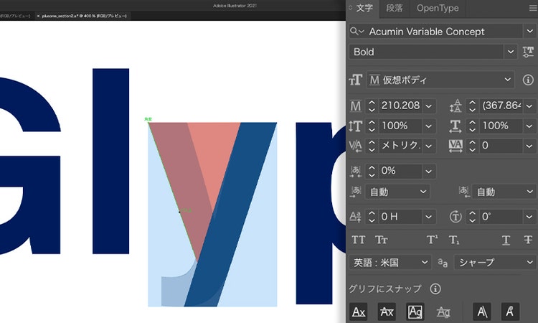Toggle Subscript style
538x323 pixels.
click(454, 240)
